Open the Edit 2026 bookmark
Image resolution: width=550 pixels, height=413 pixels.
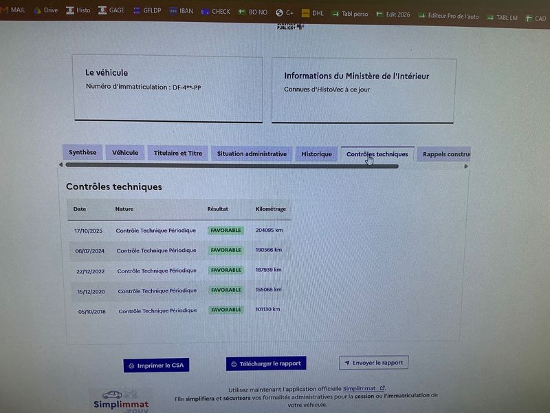pyautogui.click(x=393, y=14)
